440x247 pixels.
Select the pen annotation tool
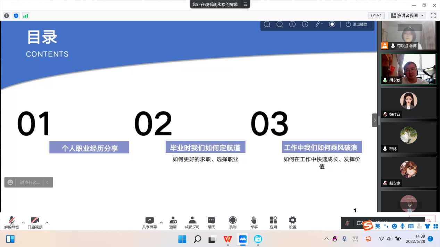(318, 24)
